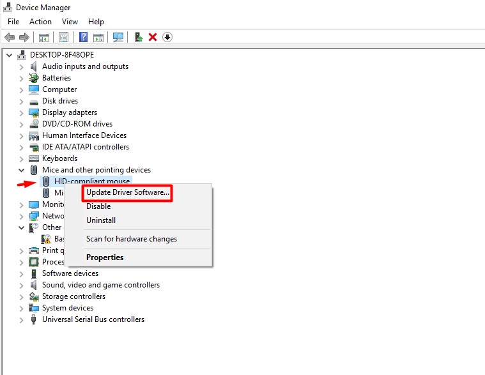Select the Computer tree row label
This screenshot has width=485, height=375.
(59, 89)
